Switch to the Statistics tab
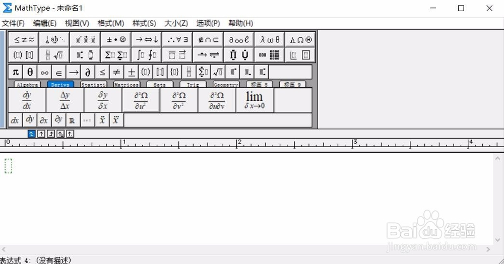Viewport: 504px width, 264px height. coord(94,85)
